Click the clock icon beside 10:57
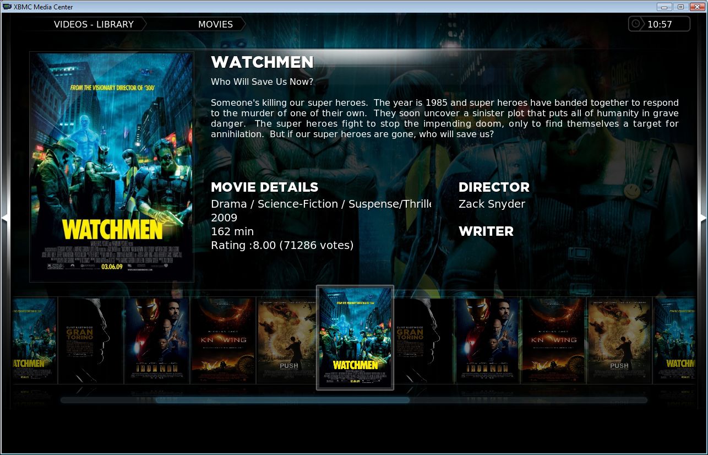The height and width of the screenshot is (455, 708). 636,24
